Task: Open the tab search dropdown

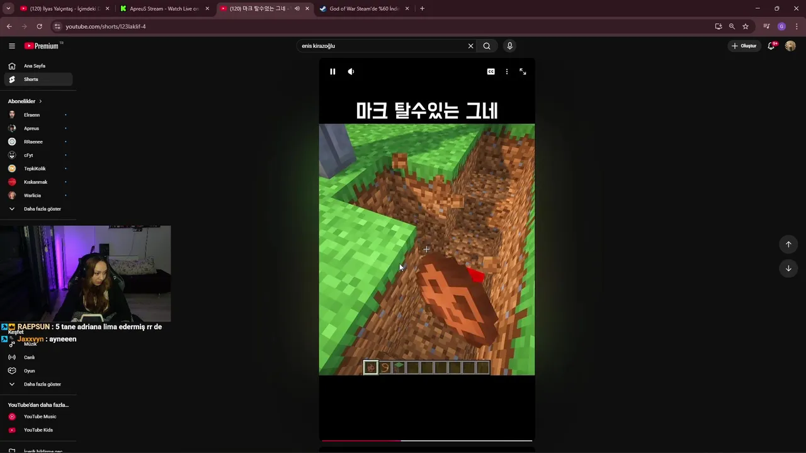Action: point(8,9)
